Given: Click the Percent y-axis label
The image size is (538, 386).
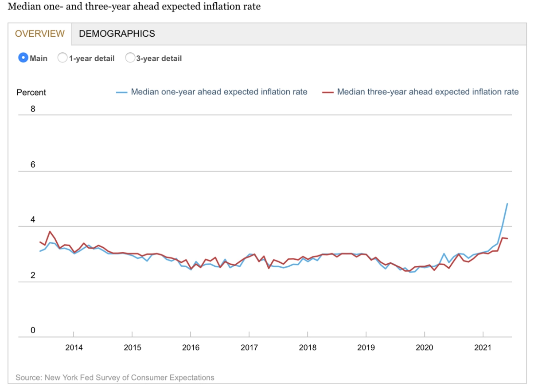Looking at the screenshot, I should point(31,93).
